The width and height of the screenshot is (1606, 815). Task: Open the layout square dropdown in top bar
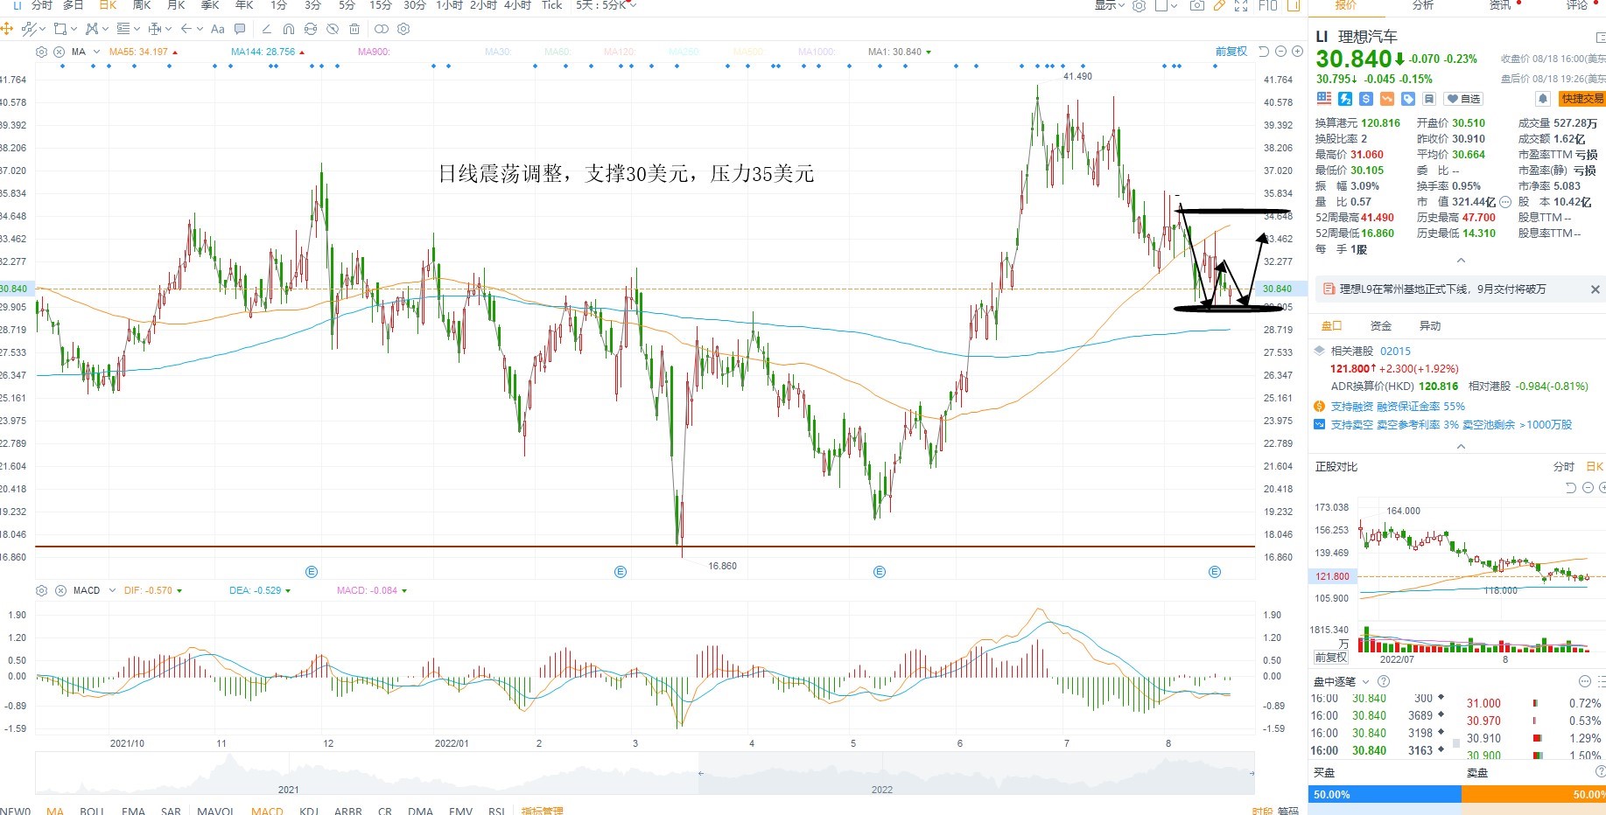(x=1166, y=5)
